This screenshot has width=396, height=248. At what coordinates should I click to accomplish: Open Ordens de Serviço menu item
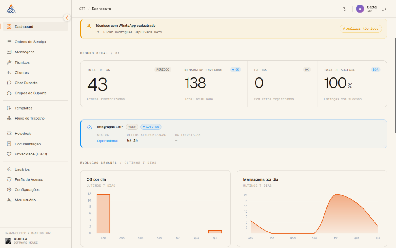(36, 42)
